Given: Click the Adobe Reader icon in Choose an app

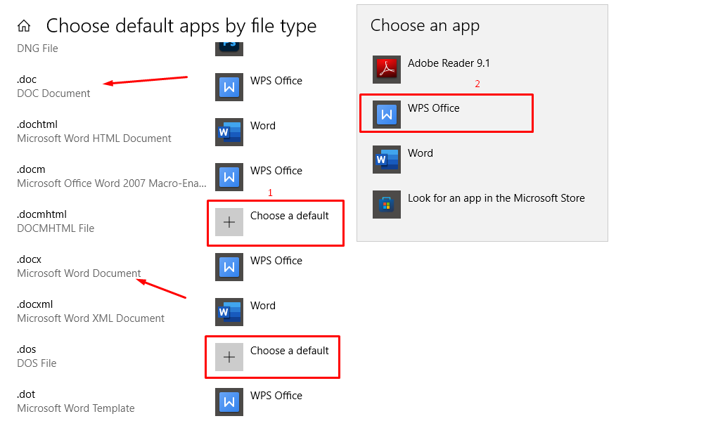Looking at the screenshot, I should click(x=387, y=70).
